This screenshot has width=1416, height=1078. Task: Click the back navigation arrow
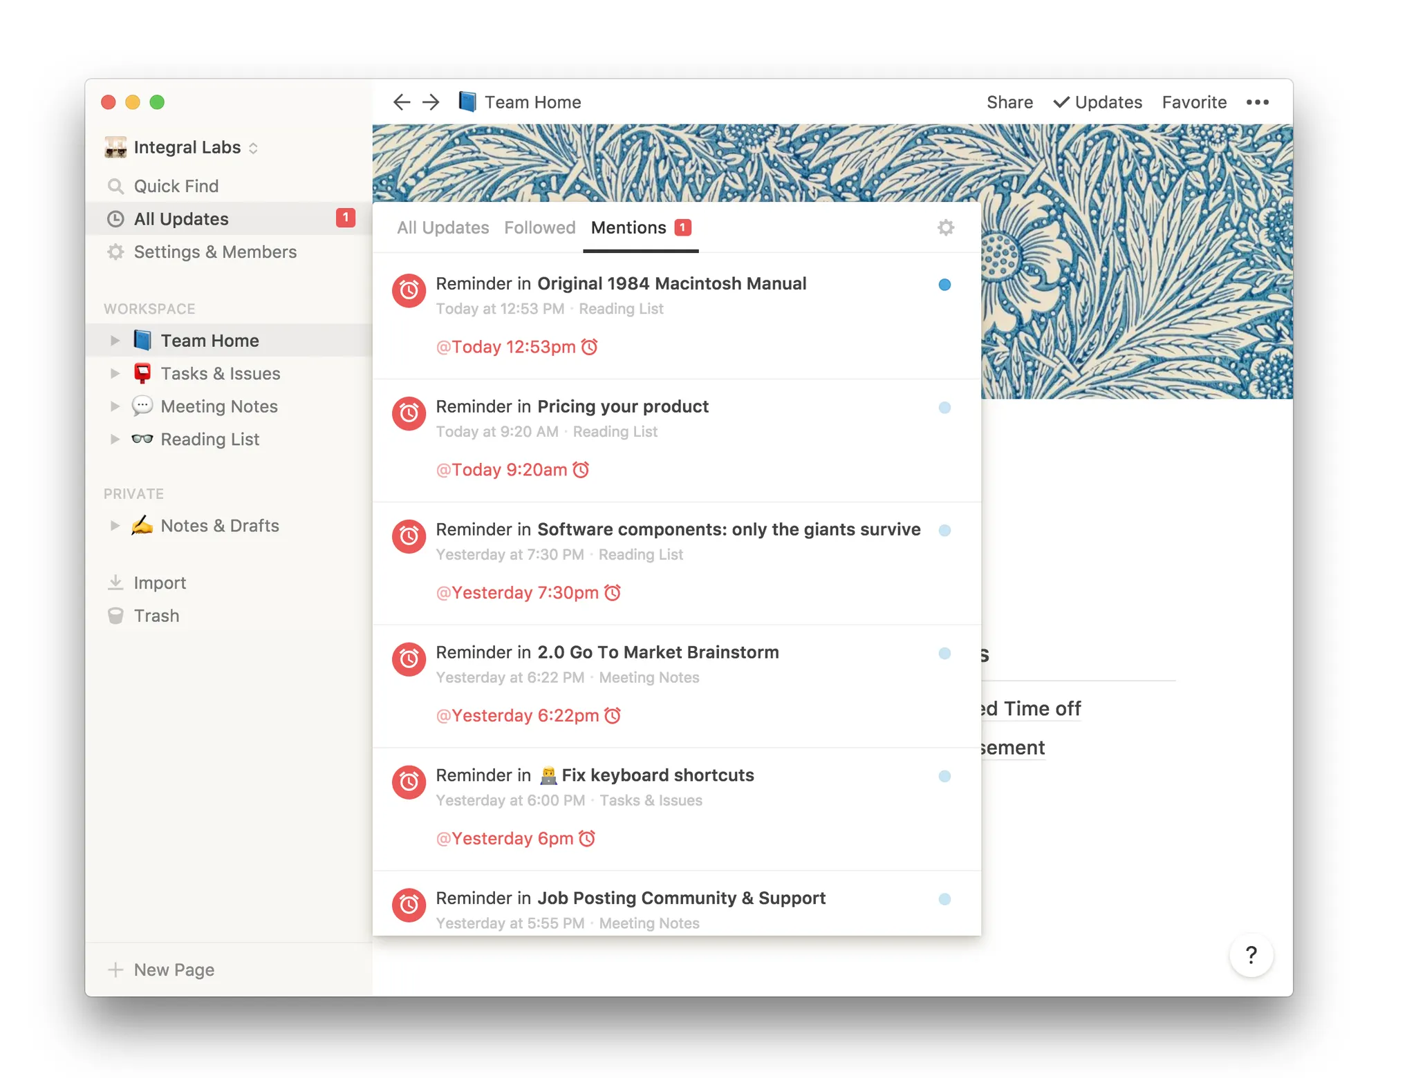click(402, 102)
